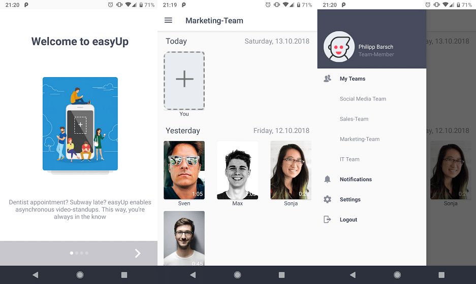Play the bearded man's 0:45 video
The image size is (476, 284).
[184, 238]
